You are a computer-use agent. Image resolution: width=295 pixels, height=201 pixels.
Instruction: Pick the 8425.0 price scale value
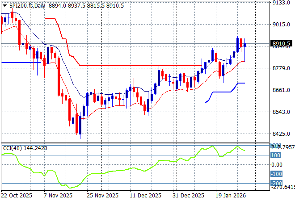point(281,134)
